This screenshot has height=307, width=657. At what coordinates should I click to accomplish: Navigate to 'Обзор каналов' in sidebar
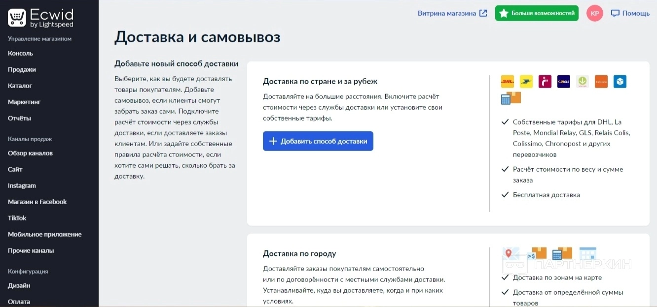click(30, 153)
